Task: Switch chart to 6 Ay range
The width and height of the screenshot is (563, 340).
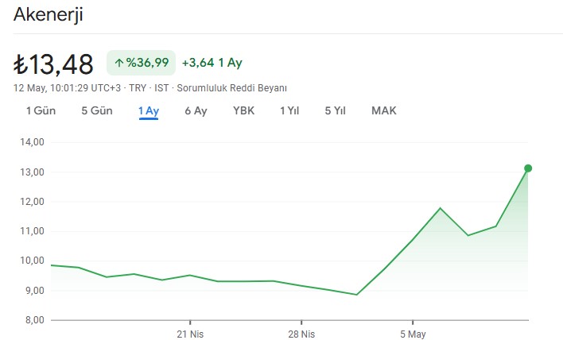Action: point(196,111)
